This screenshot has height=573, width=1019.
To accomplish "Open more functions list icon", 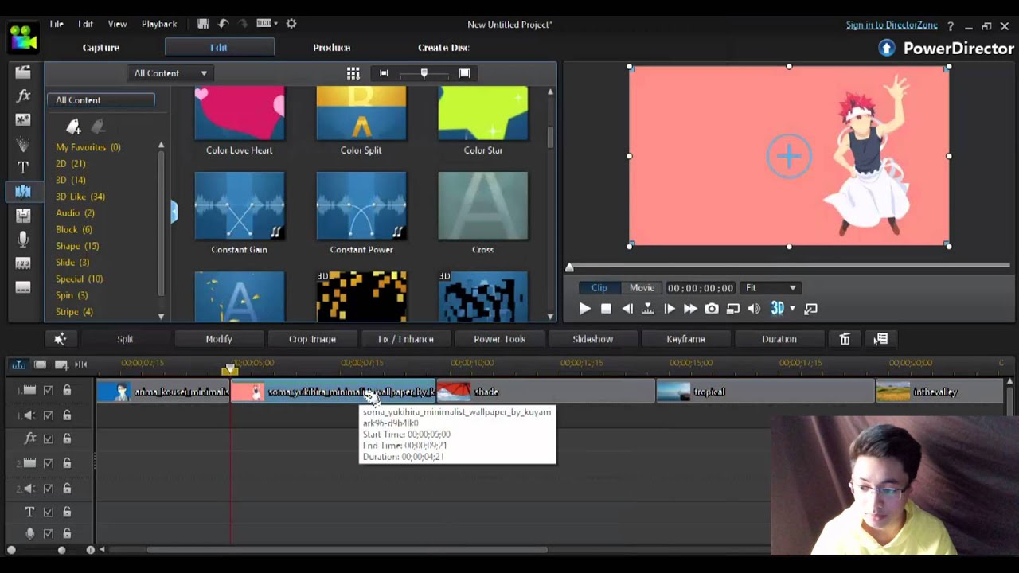I will pyautogui.click(x=880, y=339).
